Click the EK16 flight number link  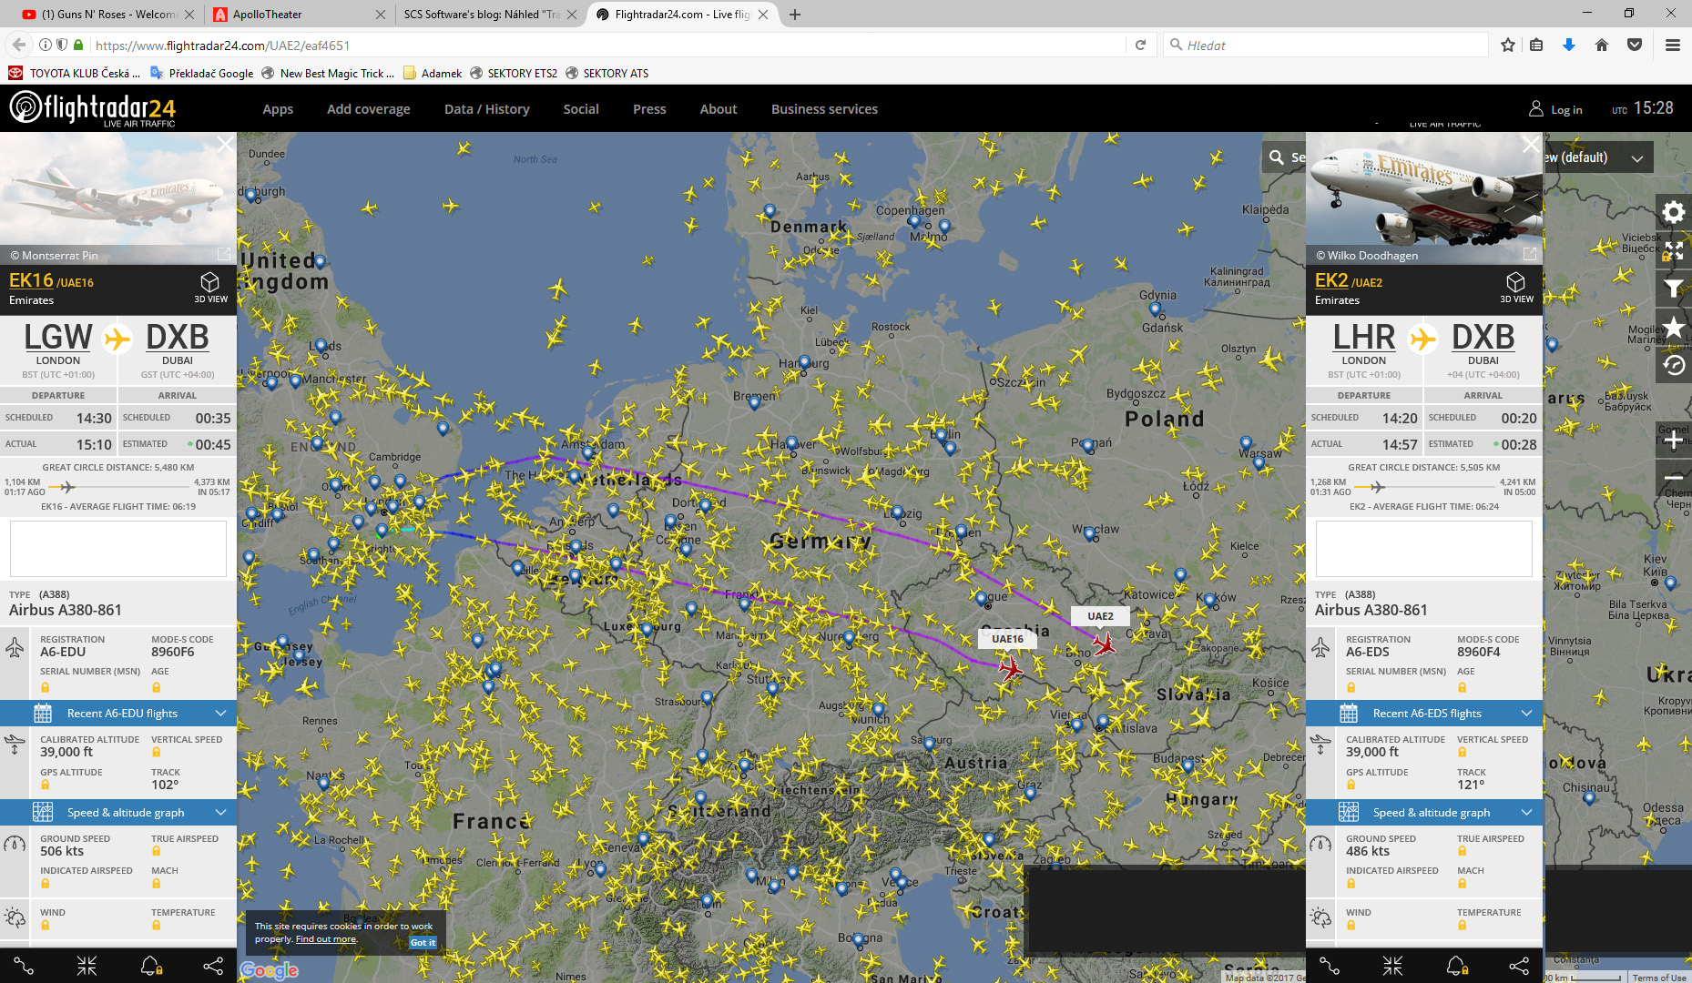pos(31,281)
